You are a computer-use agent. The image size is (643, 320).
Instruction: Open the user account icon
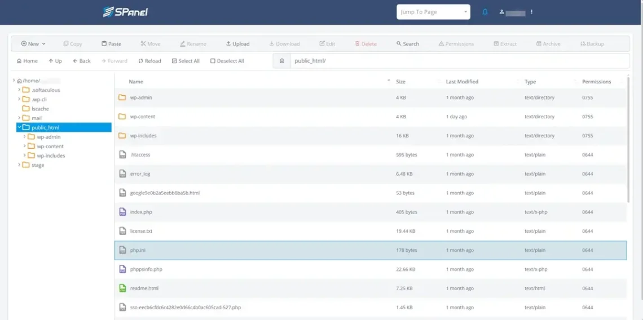(x=501, y=12)
